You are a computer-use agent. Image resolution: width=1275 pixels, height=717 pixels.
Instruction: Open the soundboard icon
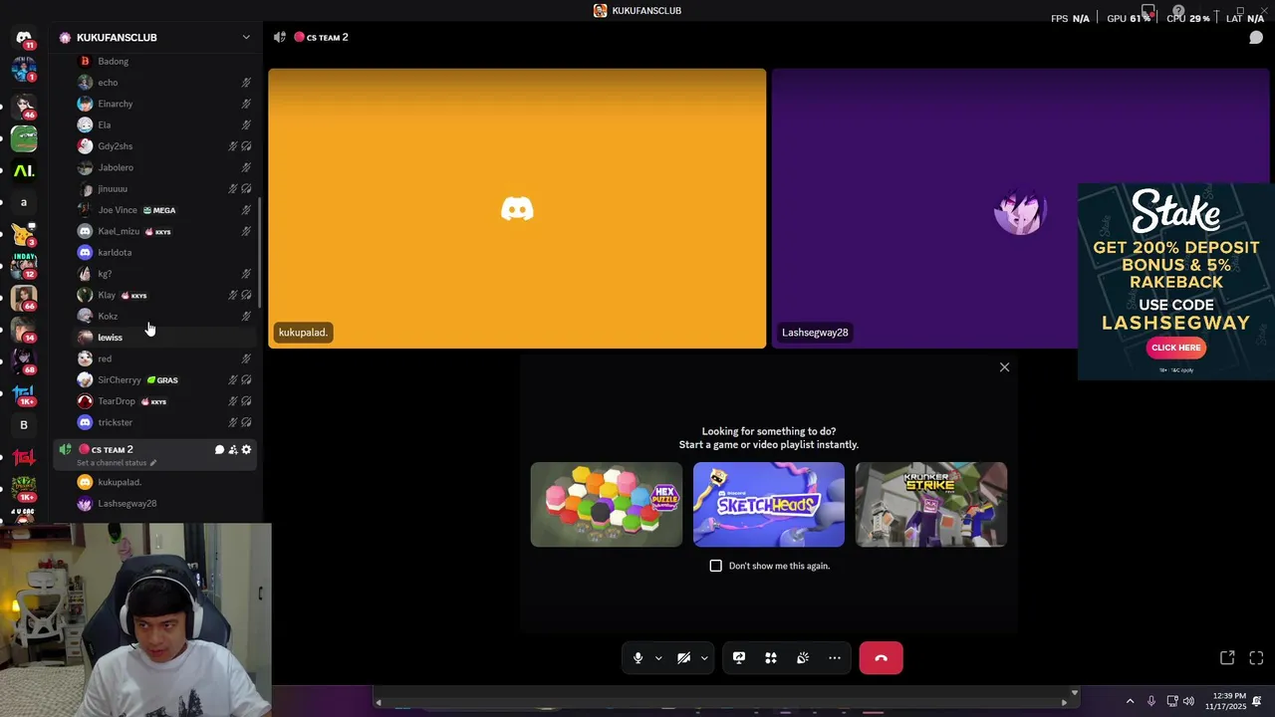803,658
